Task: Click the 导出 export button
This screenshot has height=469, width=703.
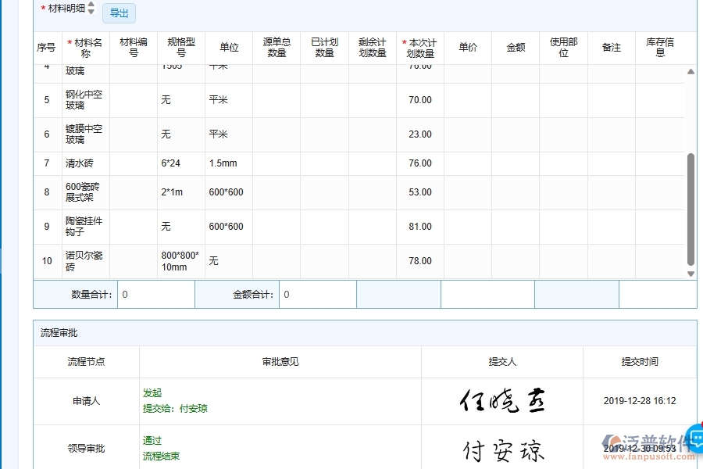Action: [119, 13]
